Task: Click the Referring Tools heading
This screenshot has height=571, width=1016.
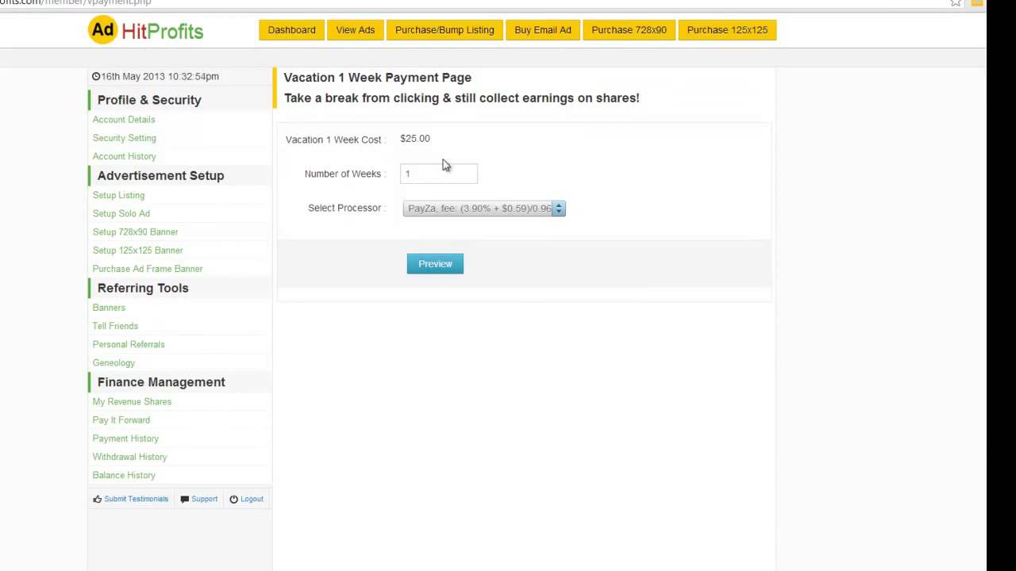Action: [x=143, y=288]
